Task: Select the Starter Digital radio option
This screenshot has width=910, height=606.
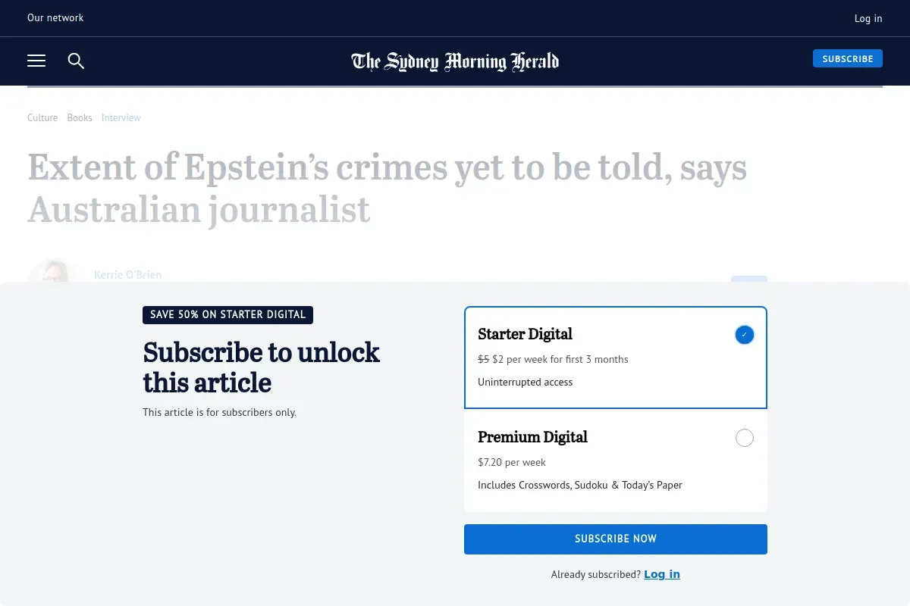Action: 745,335
